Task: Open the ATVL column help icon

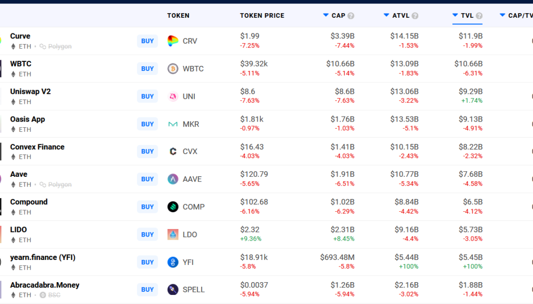Action: pyautogui.click(x=415, y=16)
